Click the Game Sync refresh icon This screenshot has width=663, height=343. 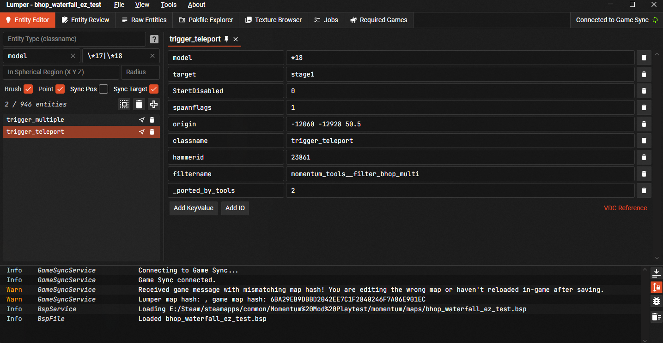coord(655,20)
